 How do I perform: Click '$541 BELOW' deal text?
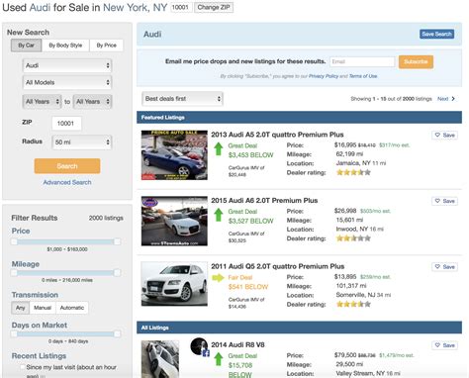pyautogui.click(x=248, y=287)
